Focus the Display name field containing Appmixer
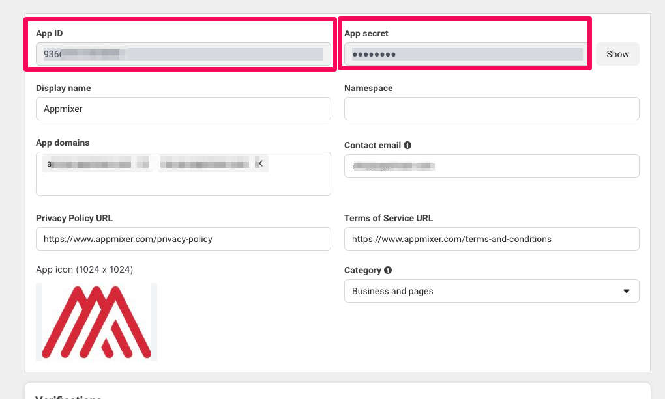665x399 pixels. tap(183, 109)
